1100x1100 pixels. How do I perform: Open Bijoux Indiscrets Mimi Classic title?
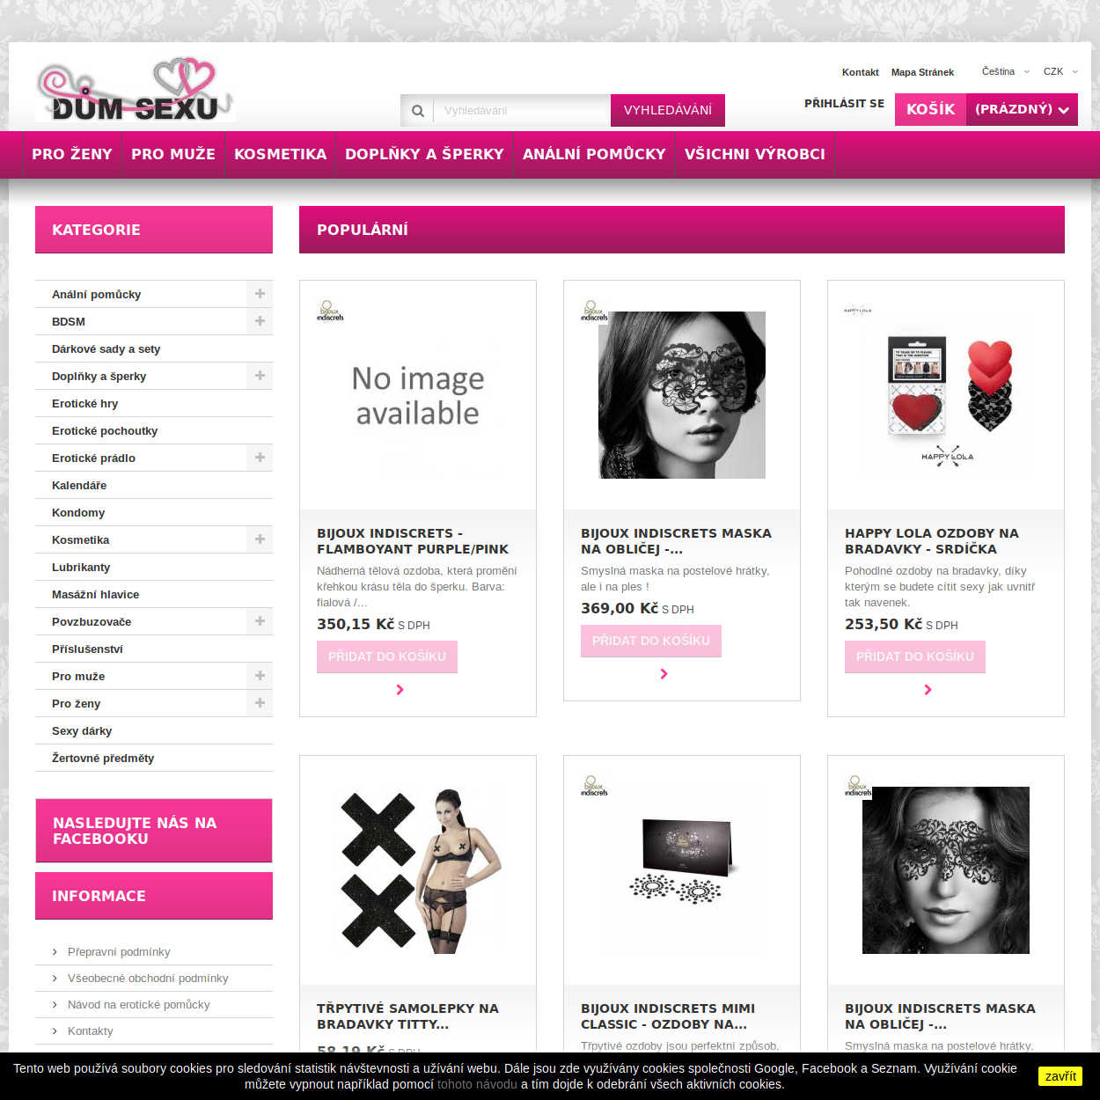668,1016
